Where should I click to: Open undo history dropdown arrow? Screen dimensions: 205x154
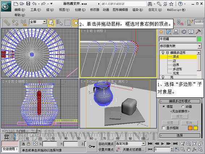(39, 4)
